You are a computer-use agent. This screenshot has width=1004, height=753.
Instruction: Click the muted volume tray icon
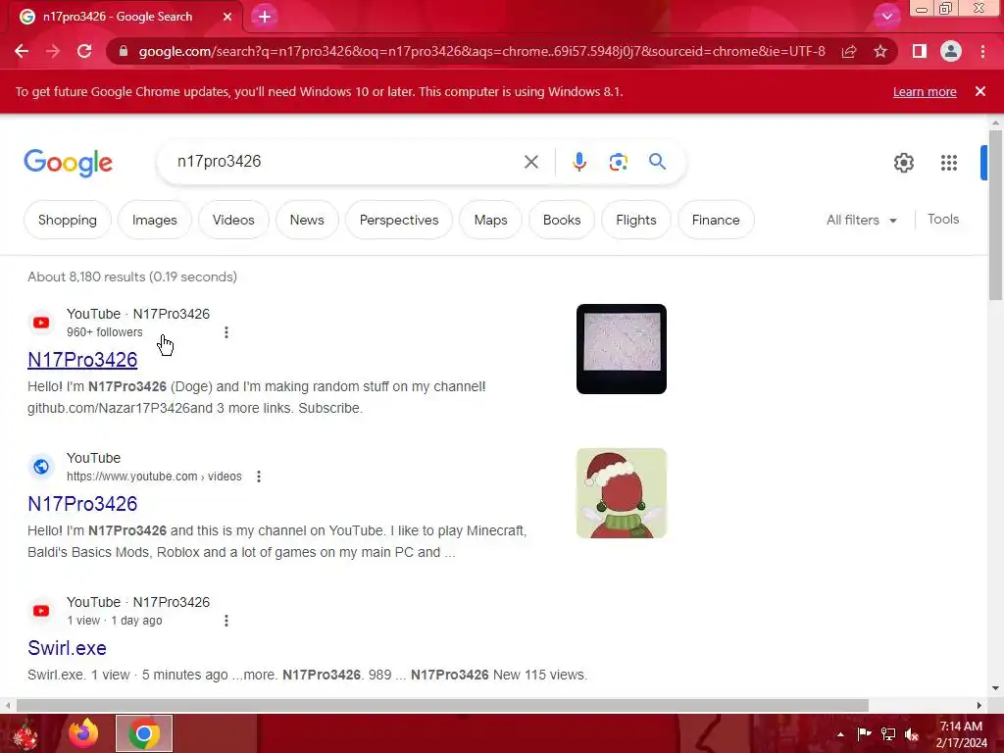912,734
